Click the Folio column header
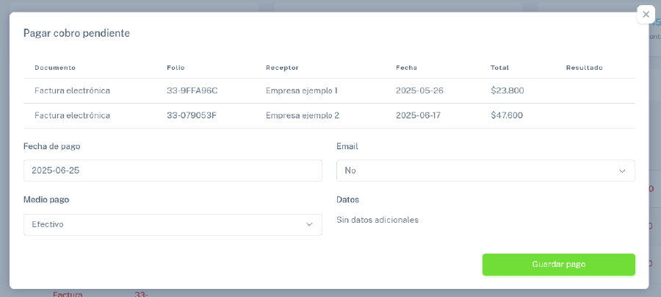661x297 pixels. tap(176, 68)
